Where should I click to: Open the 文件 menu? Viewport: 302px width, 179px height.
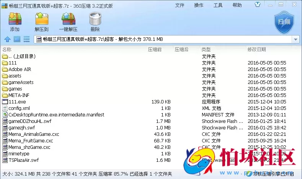(180, 5)
